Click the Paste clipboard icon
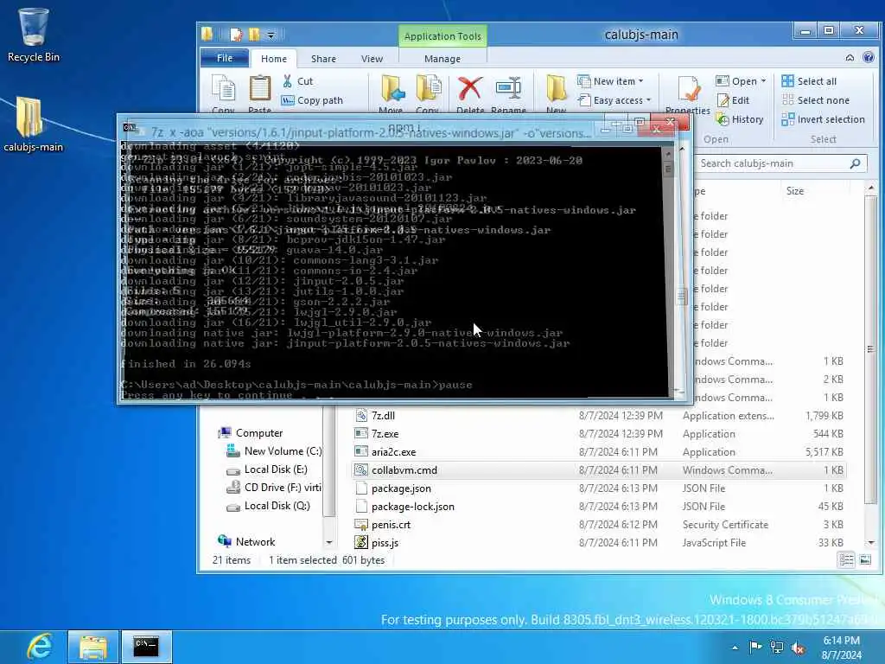The height and width of the screenshot is (664, 885). coord(260,89)
